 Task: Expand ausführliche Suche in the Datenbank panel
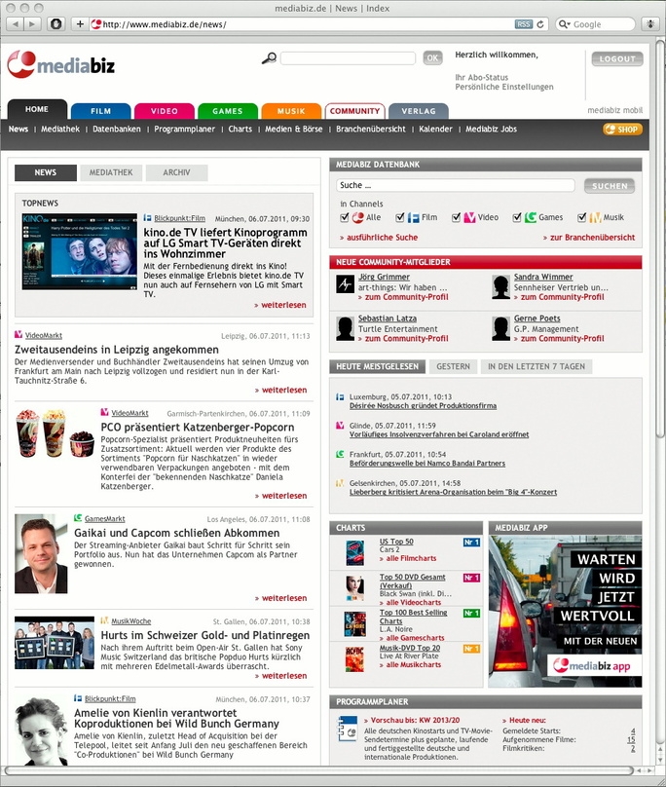click(x=379, y=237)
